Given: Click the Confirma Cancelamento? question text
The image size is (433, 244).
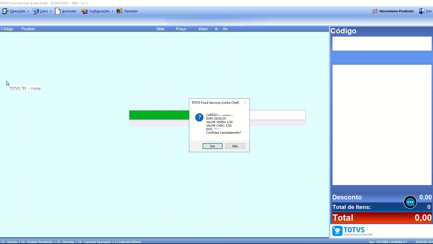Looking at the screenshot, I should coord(224,133).
